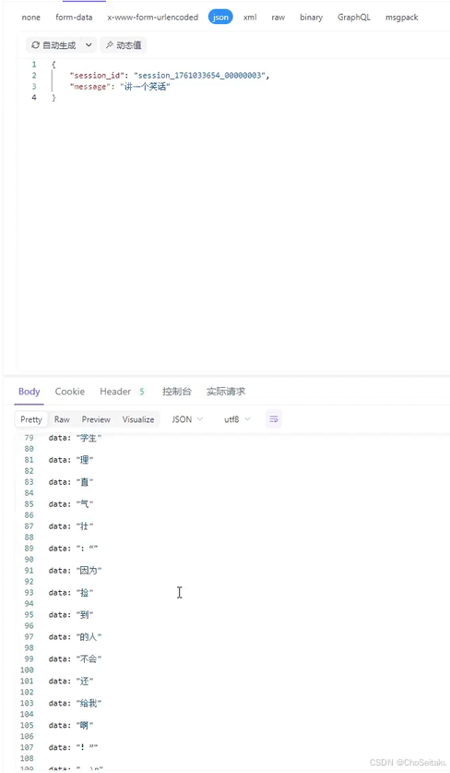Select the json body type
The height and width of the screenshot is (773, 450).
(x=220, y=18)
